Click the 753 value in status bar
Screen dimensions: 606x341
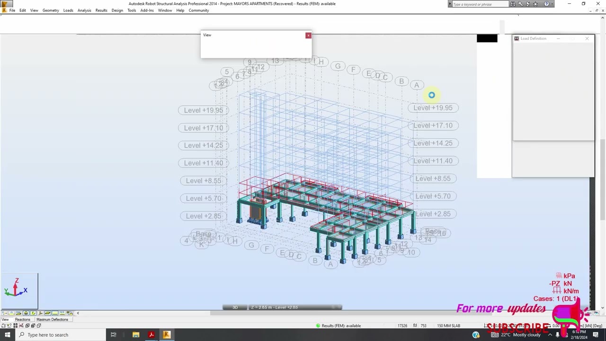(x=423, y=326)
